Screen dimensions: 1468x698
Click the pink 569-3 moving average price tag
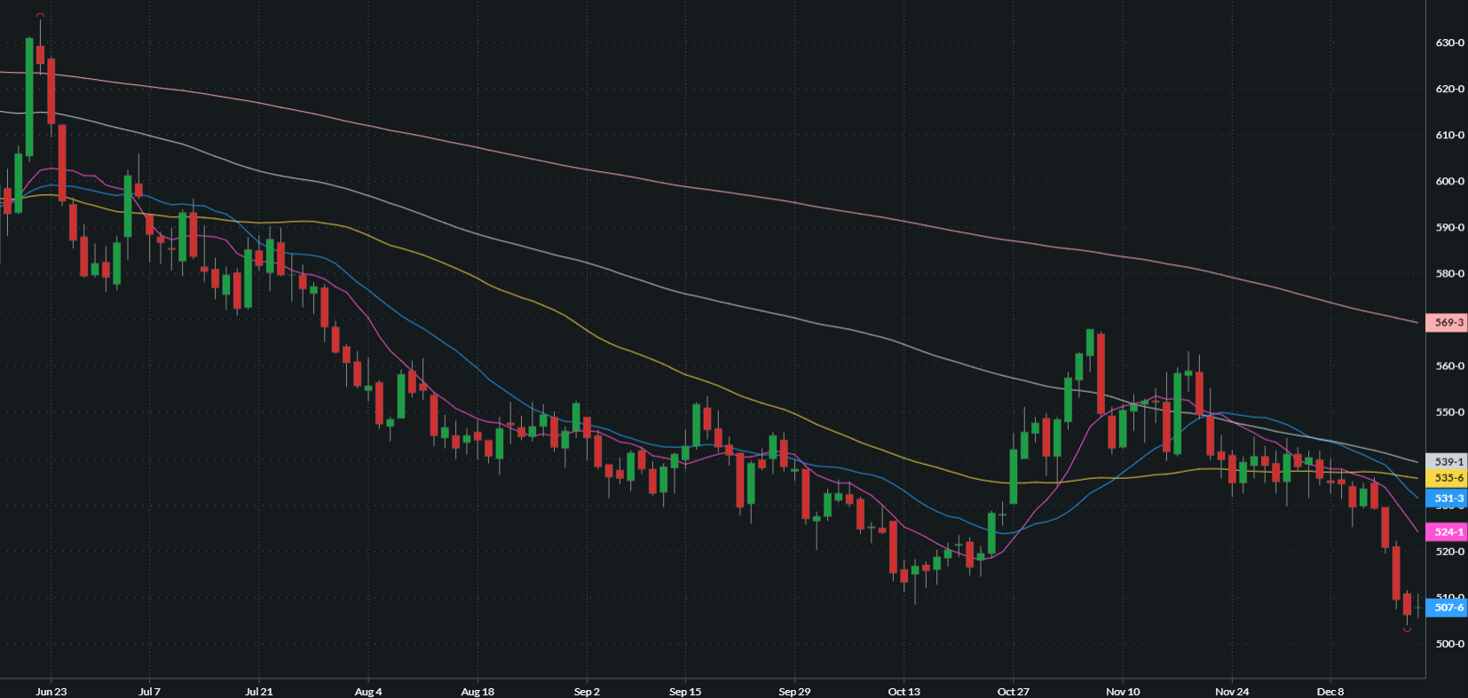tap(1446, 323)
